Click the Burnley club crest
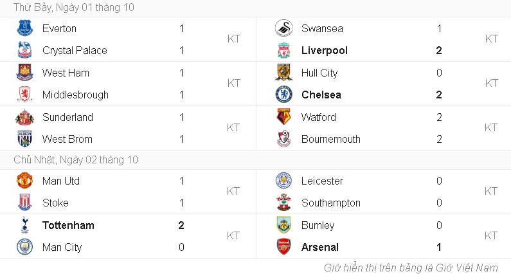The image size is (511, 274). 283,225
